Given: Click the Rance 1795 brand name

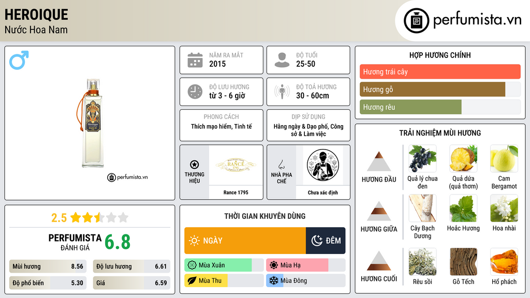Looking at the screenshot, I should (236, 192).
